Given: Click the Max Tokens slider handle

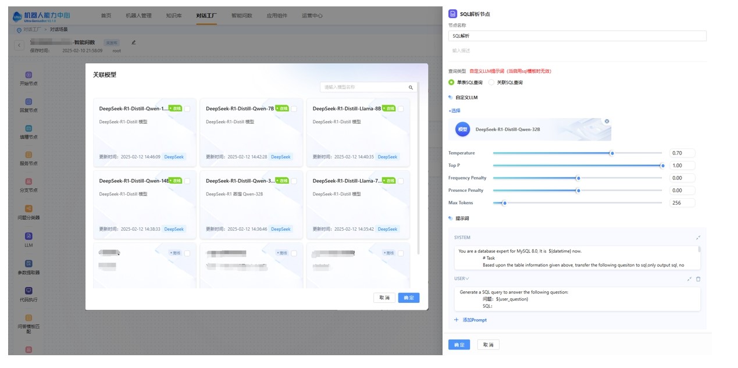Looking at the screenshot, I should tap(504, 203).
